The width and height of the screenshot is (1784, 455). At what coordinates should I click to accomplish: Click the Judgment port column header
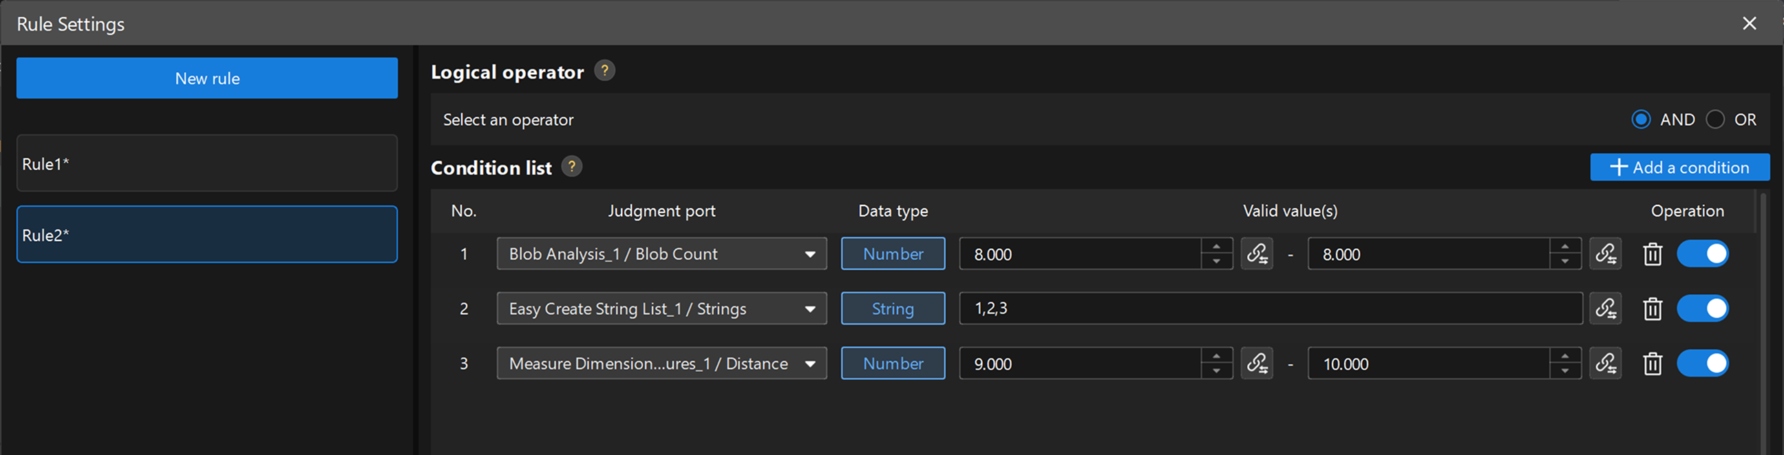click(661, 211)
